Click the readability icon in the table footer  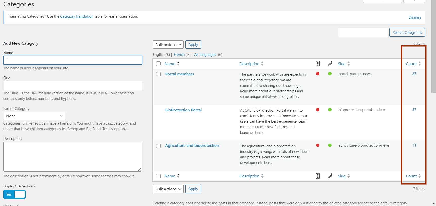pos(330,176)
